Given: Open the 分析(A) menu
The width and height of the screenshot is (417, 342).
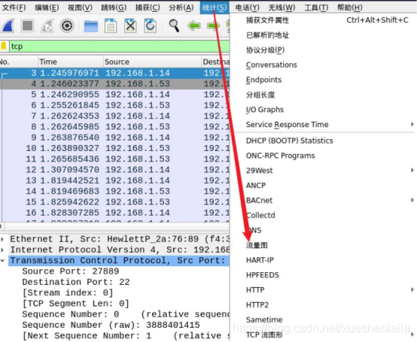Looking at the screenshot, I should pos(181,8).
